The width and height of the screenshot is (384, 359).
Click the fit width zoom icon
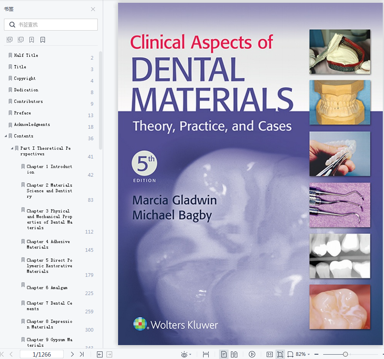click(x=291, y=354)
